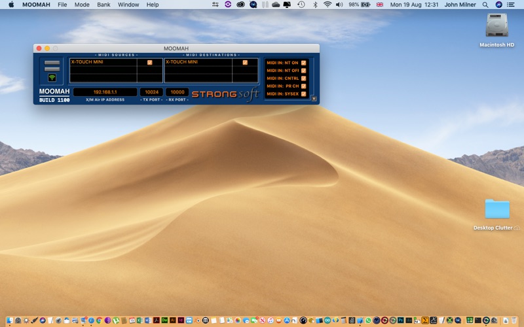
Task: Select the Desktop Clutter folder icon
Action: (x=496, y=209)
